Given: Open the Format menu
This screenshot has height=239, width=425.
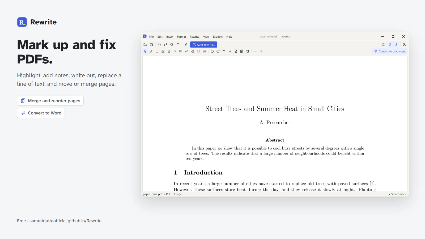Looking at the screenshot, I should (x=181, y=37).
